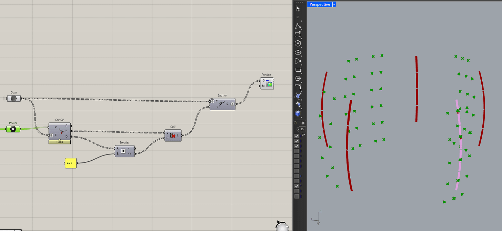Click the yellow 100 panel

[x=71, y=163]
